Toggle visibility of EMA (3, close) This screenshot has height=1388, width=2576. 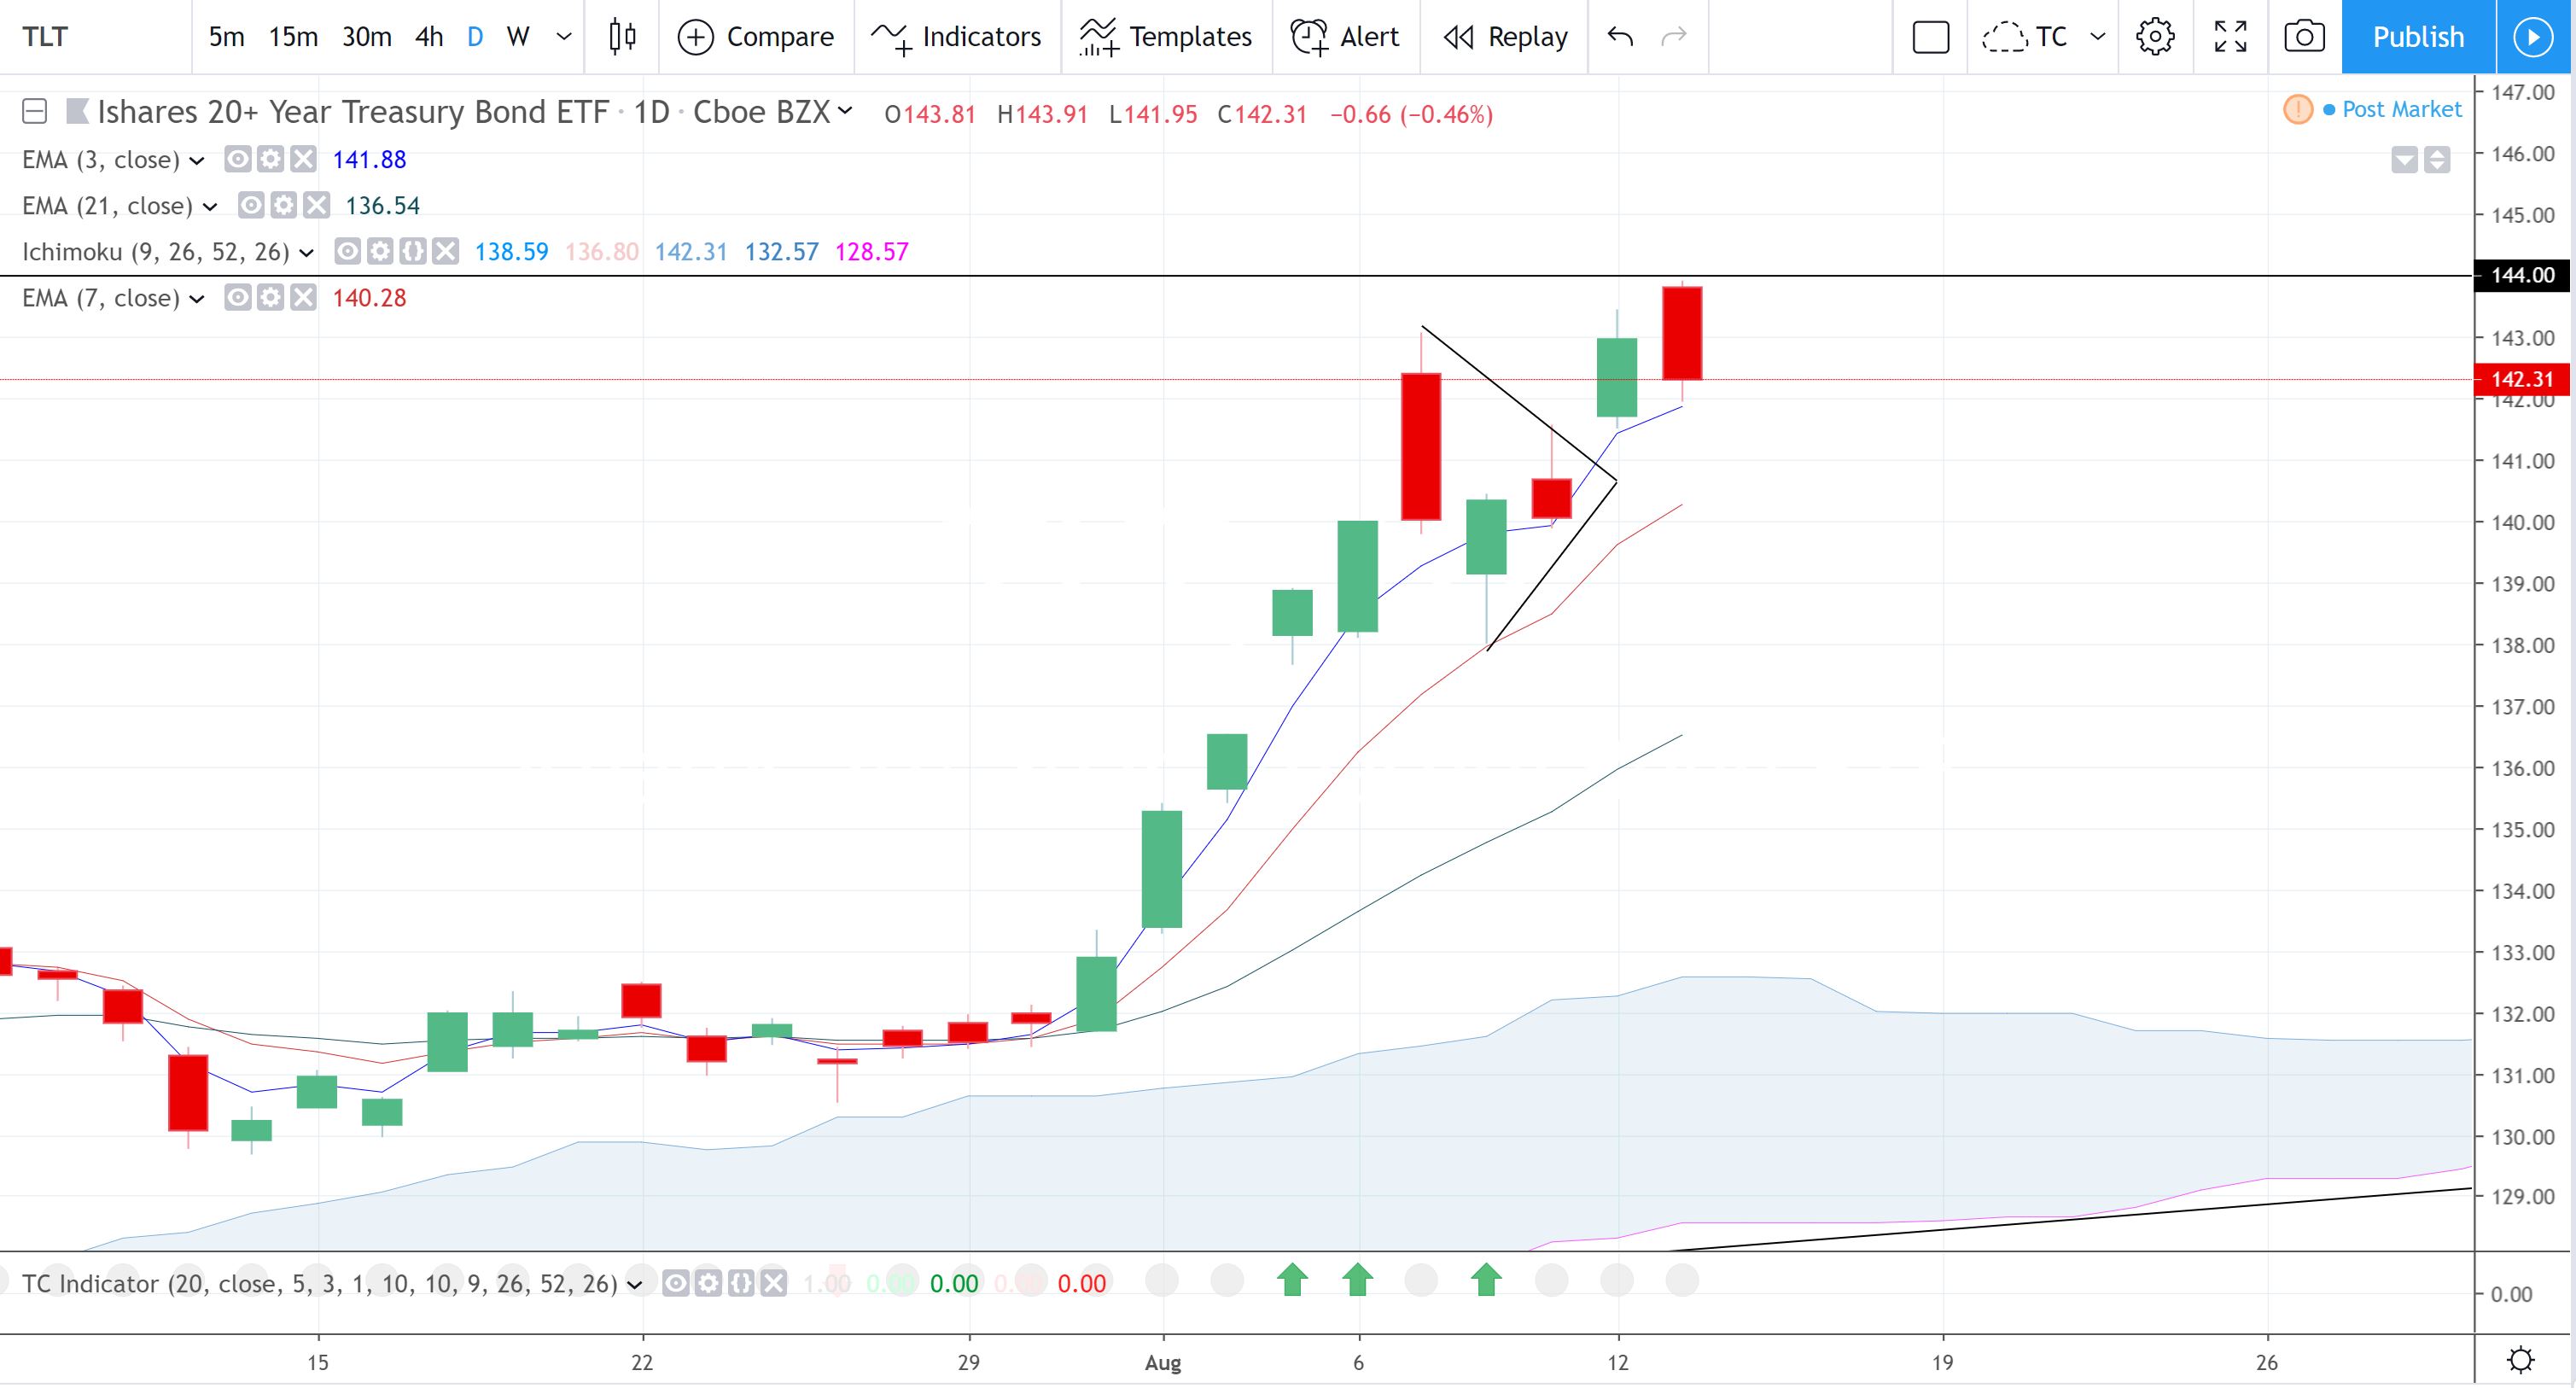(237, 159)
